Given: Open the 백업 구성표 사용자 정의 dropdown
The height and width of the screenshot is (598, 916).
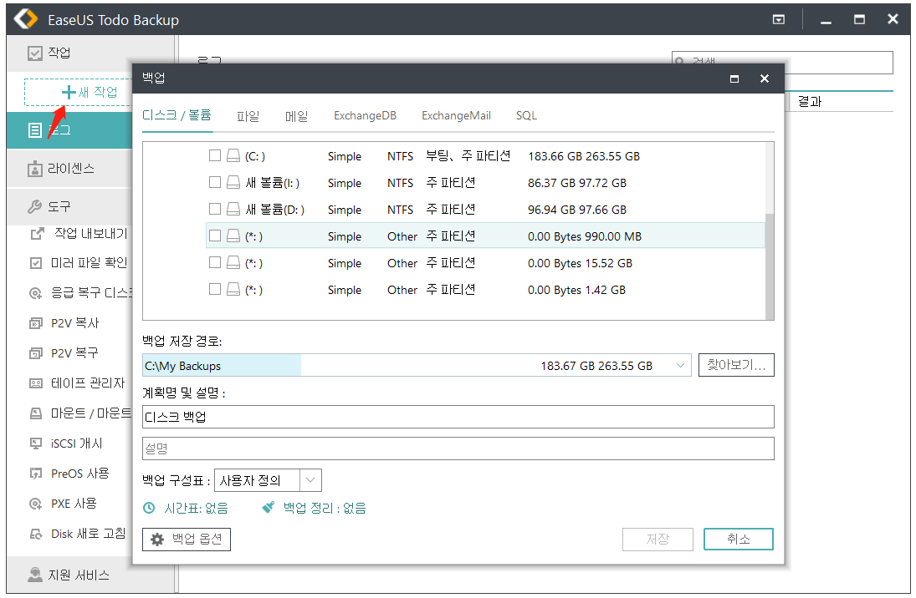Looking at the screenshot, I should (x=310, y=480).
